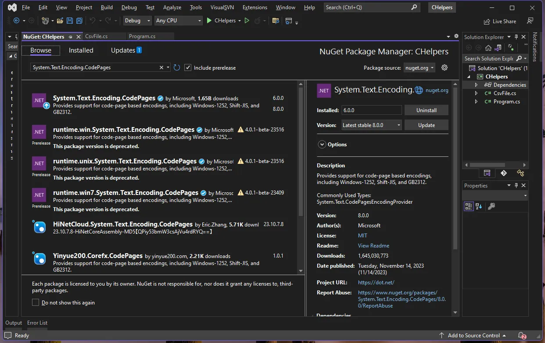This screenshot has height=343, width=545.
Task: Click the Solution Explorer Home icon
Action: tap(488, 47)
